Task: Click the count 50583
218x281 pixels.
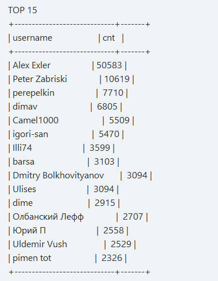Action: pos(109,65)
